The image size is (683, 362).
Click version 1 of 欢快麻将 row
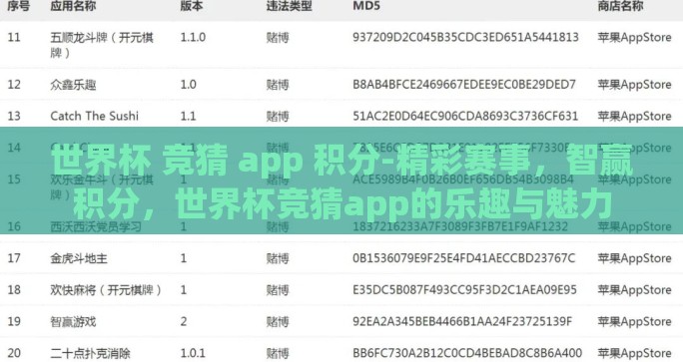pyautogui.click(x=184, y=290)
